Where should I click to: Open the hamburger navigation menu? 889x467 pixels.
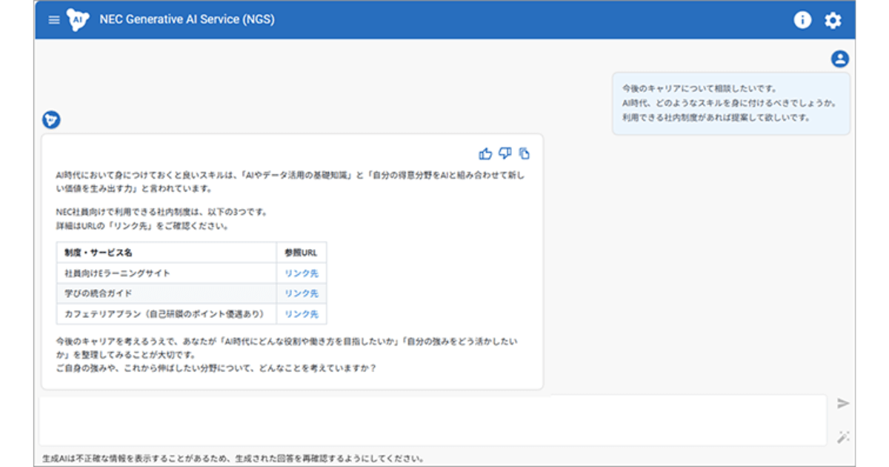53,20
